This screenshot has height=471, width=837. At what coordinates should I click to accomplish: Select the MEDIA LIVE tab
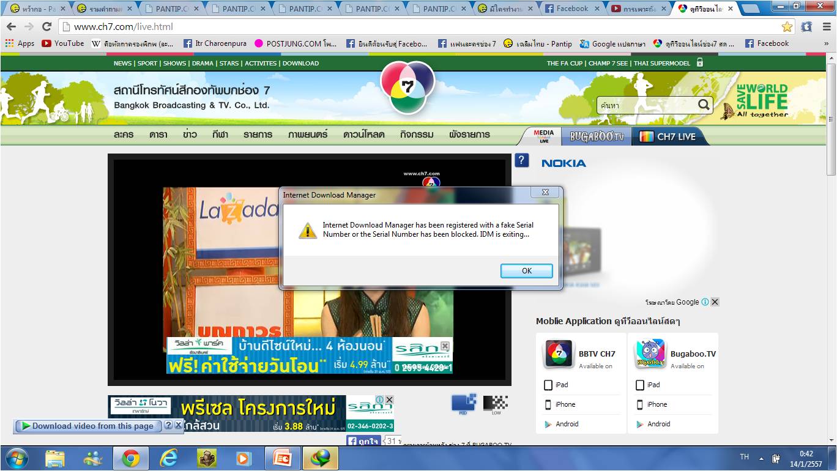(543, 136)
